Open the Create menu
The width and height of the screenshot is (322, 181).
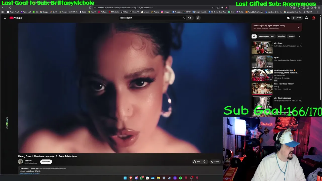tap(297, 18)
